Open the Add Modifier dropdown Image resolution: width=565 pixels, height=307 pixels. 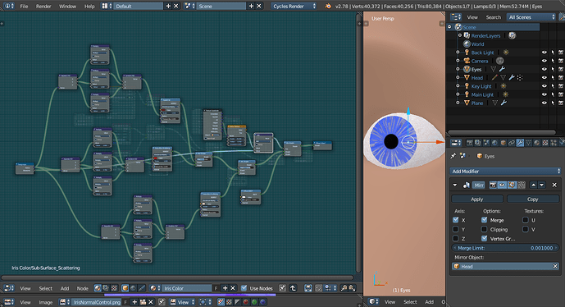(505, 171)
